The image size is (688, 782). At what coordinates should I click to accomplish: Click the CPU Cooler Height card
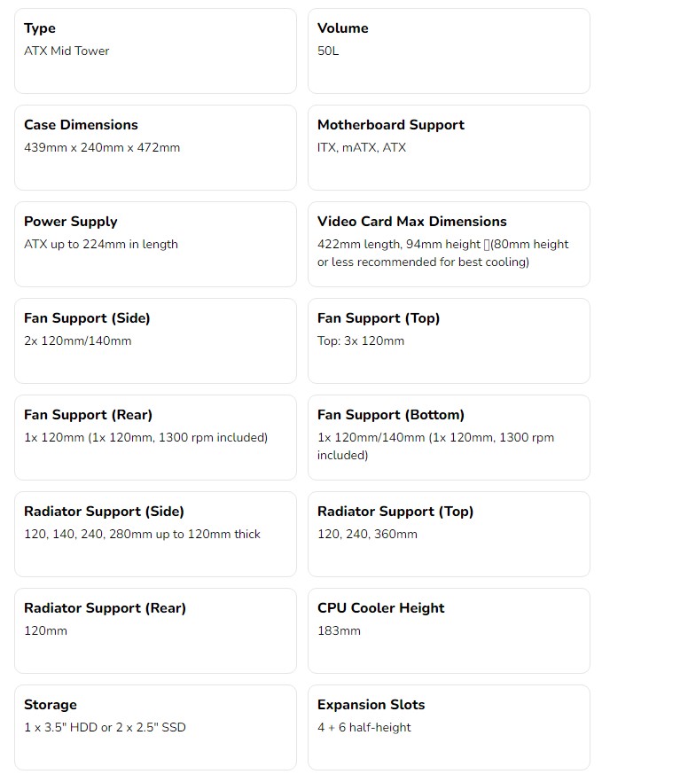pyautogui.click(x=449, y=631)
